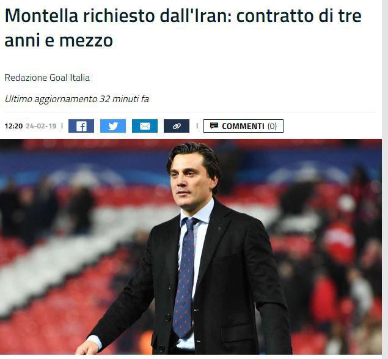The width and height of the screenshot is (388, 359).
Task: Click the comment count (0)
Action: click(x=272, y=126)
